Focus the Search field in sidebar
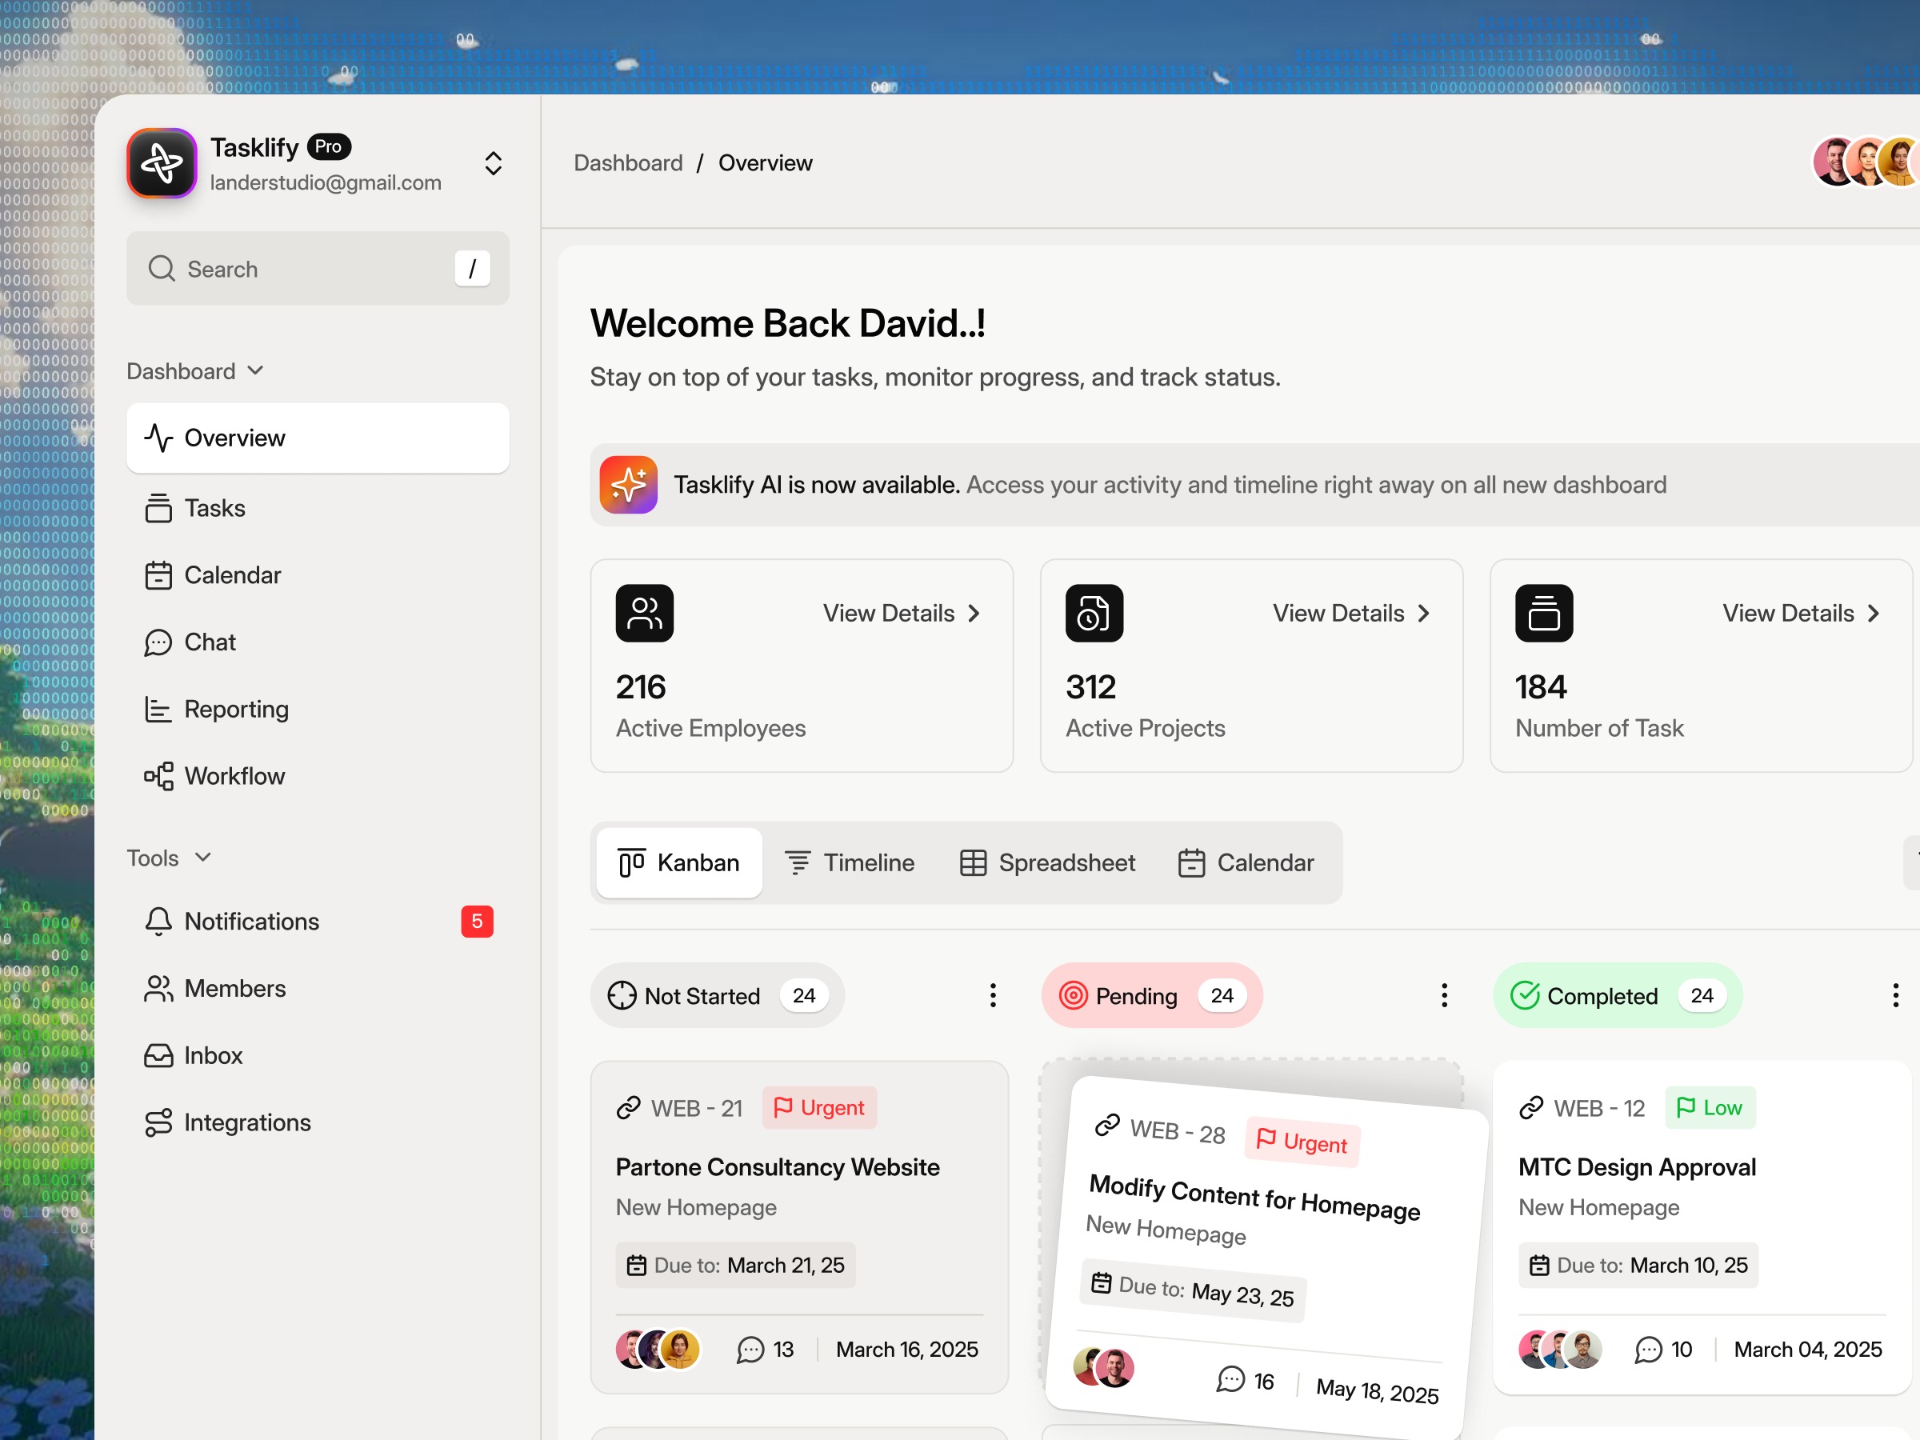 [x=318, y=268]
